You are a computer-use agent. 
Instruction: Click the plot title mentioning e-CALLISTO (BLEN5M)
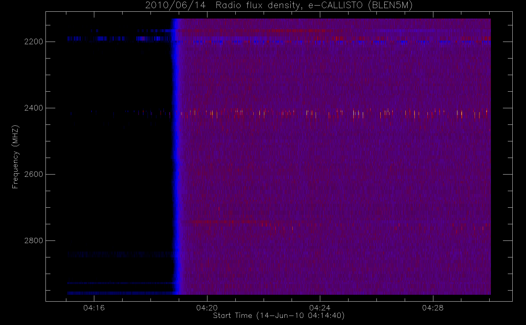pyautogui.click(x=279, y=6)
